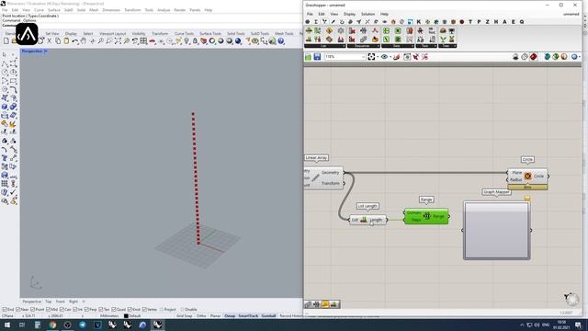Open the Grasshopper zoom percentage dropdown
Viewport: 588px width, 331px height.
point(363,57)
